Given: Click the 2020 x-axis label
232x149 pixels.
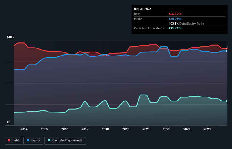Looking at the screenshot, I should (x=146, y=129).
